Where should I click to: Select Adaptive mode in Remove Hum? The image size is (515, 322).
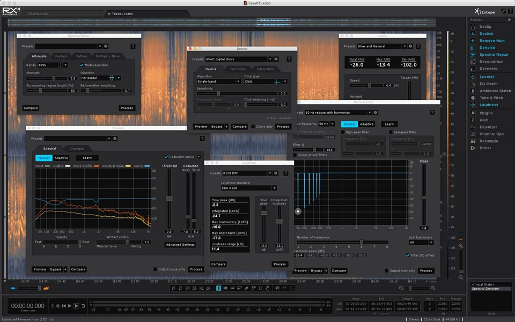(366, 124)
